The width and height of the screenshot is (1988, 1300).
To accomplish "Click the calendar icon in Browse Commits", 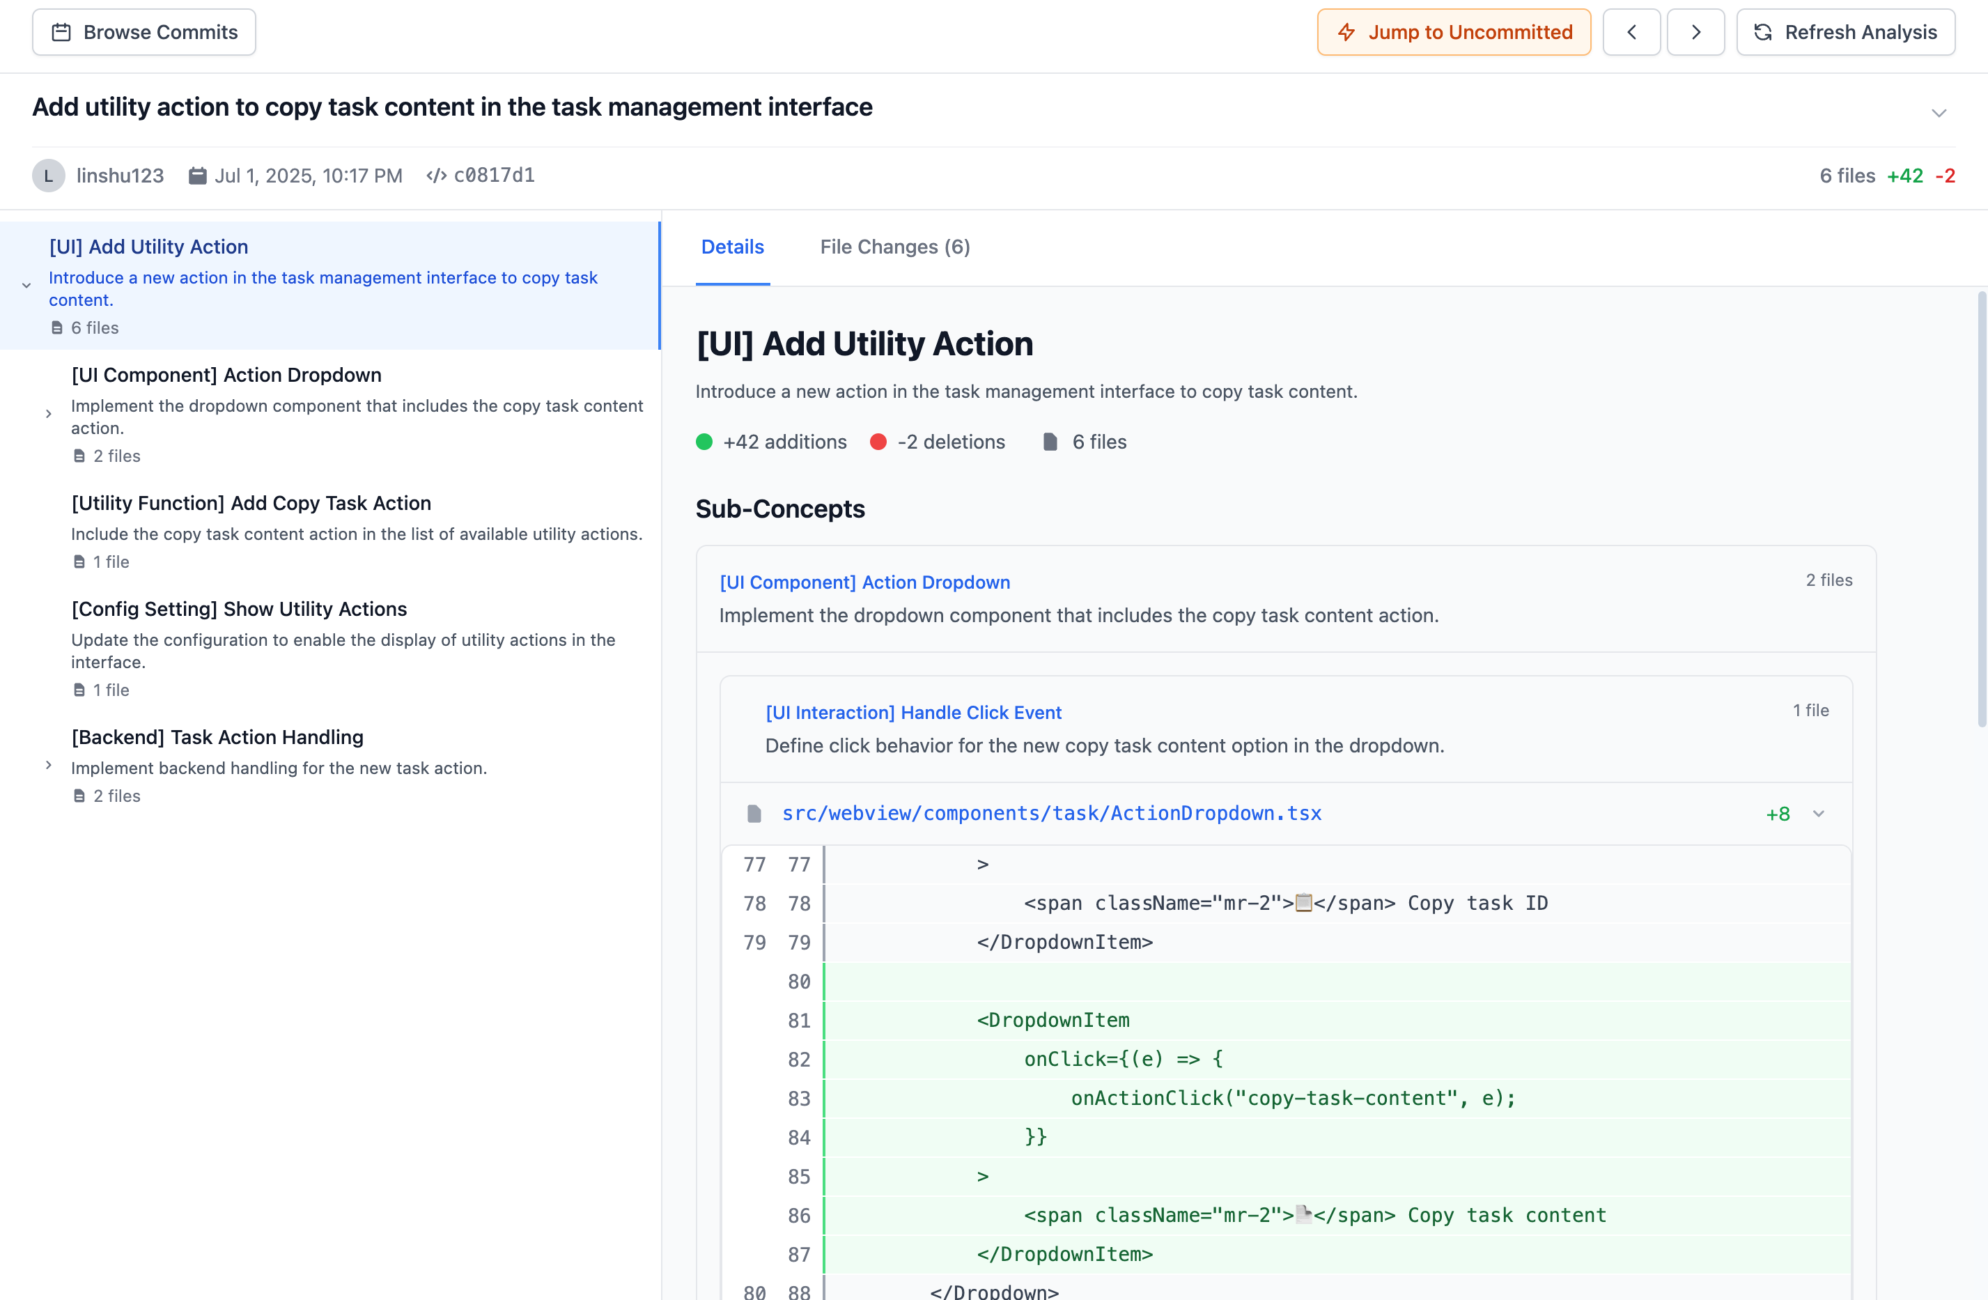I will pos(61,32).
